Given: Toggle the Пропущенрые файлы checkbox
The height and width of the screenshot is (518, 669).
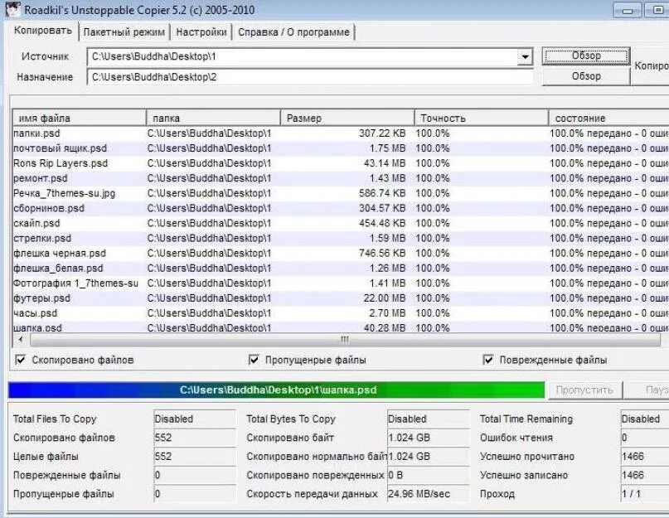Looking at the screenshot, I should click(x=254, y=360).
